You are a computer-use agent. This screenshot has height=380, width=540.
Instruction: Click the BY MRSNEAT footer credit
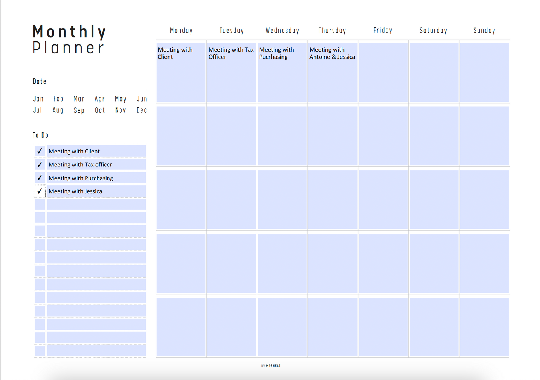point(271,366)
